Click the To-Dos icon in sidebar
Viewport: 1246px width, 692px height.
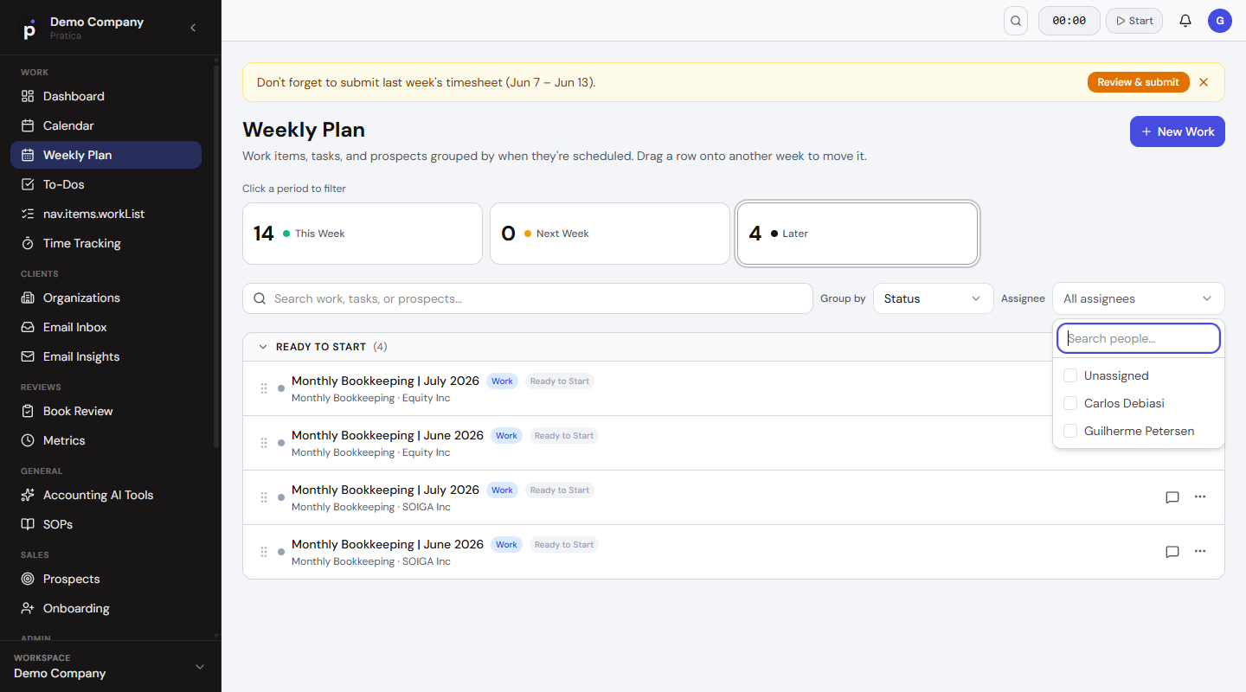(28, 184)
